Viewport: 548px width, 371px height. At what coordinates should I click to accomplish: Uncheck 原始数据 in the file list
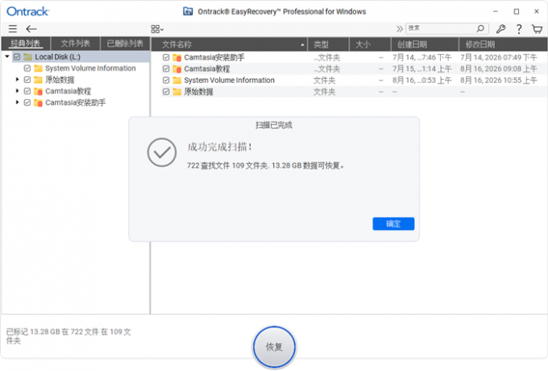point(166,92)
